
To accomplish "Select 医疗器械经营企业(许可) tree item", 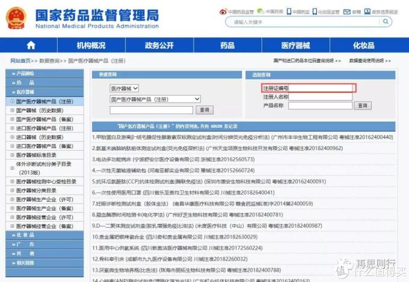I will [x=45, y=217].
